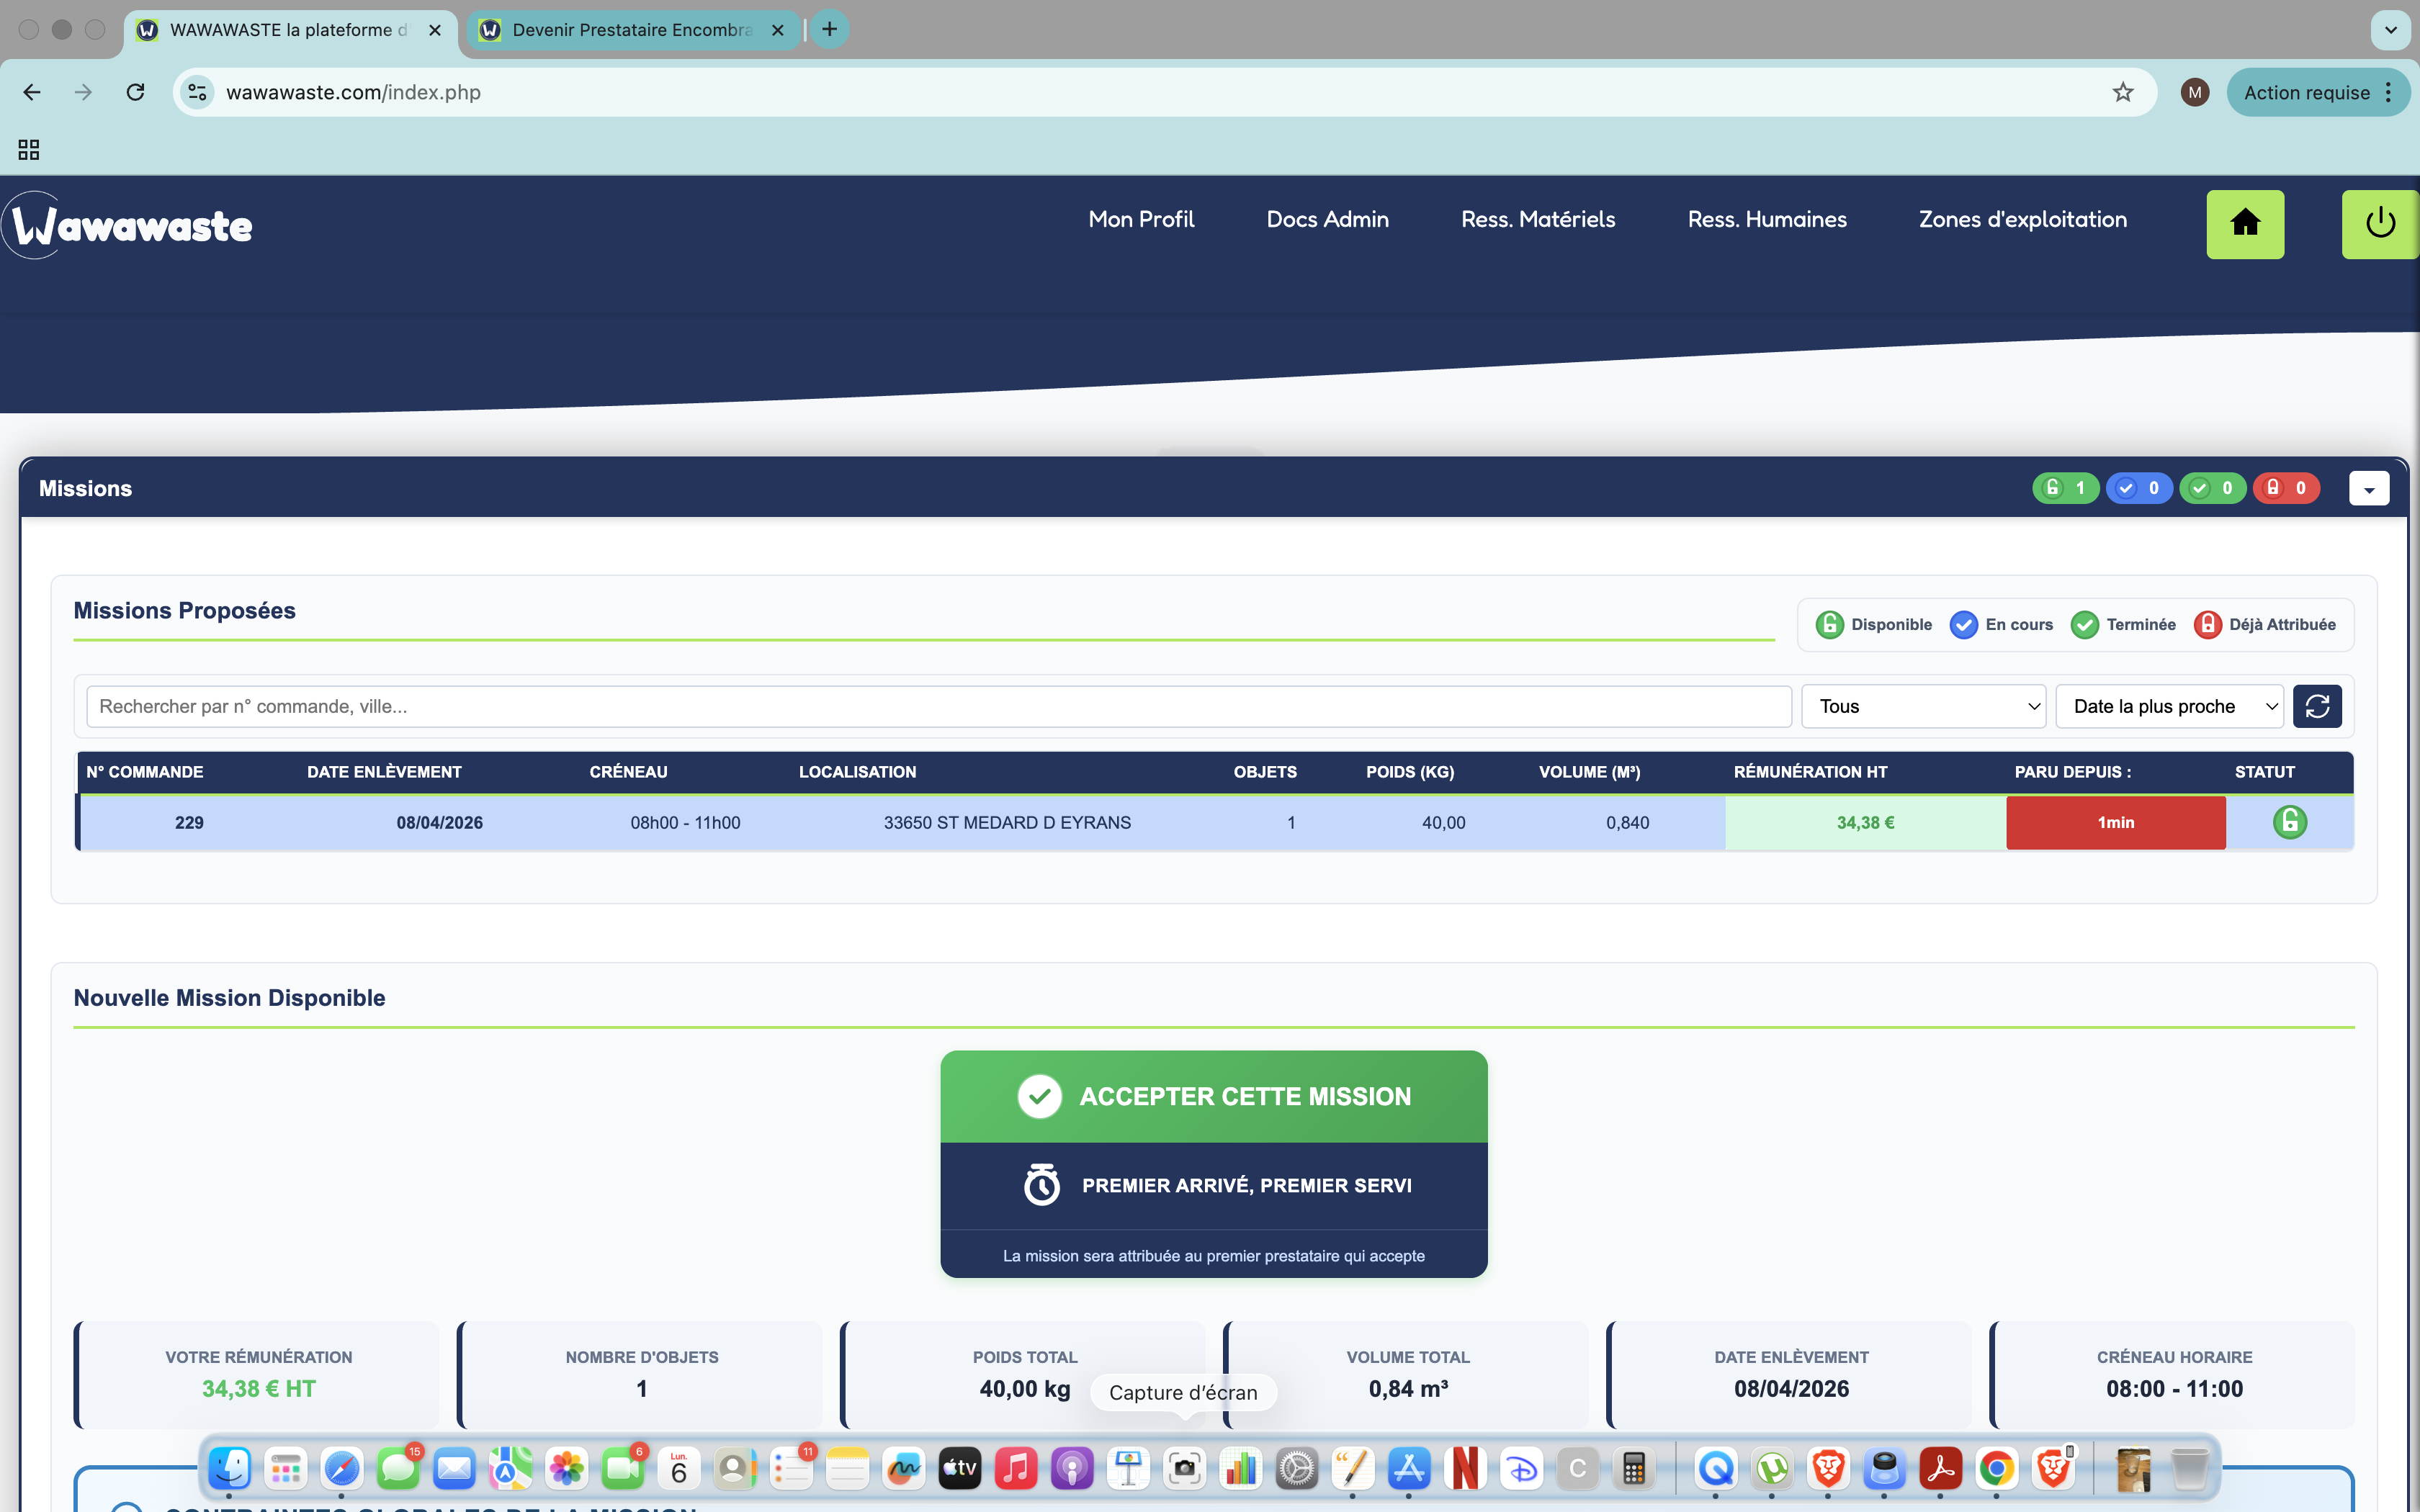Viewport: 2420px width, 1512px height.
Task: Collapse the Missions panel with the arrow
Action: [2369, 488]
